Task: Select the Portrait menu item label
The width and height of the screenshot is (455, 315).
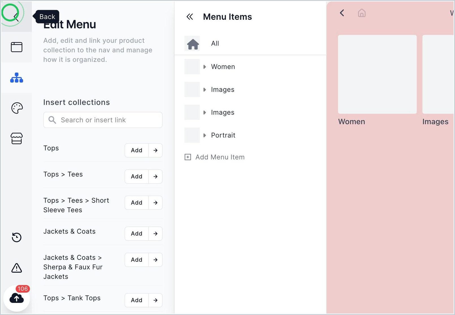Action: click(x=223, y=135)
